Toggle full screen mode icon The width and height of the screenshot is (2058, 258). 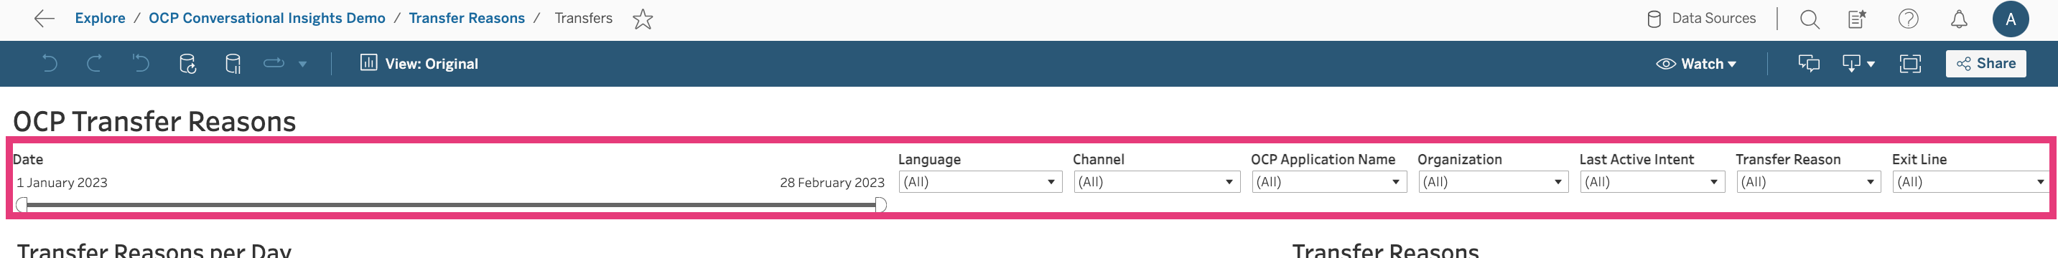(x=1909, y=64)
